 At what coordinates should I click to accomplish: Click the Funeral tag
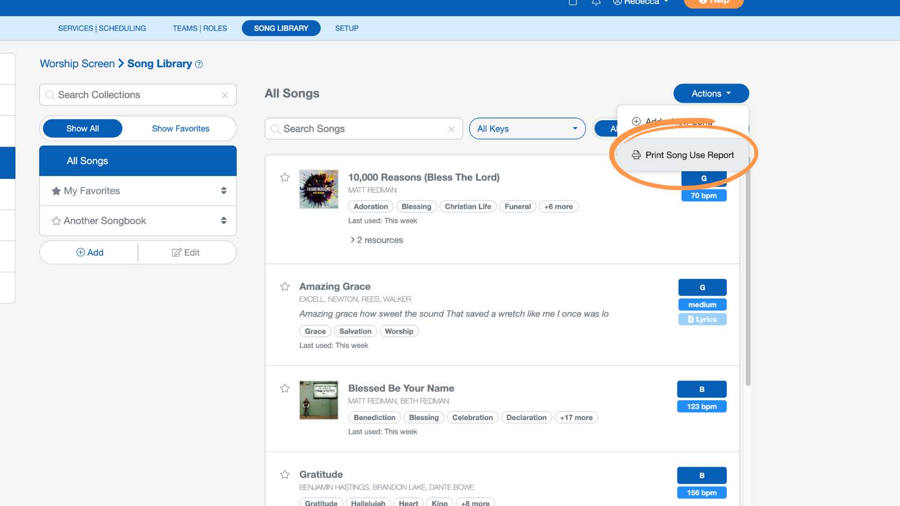(x=517, y=207)
